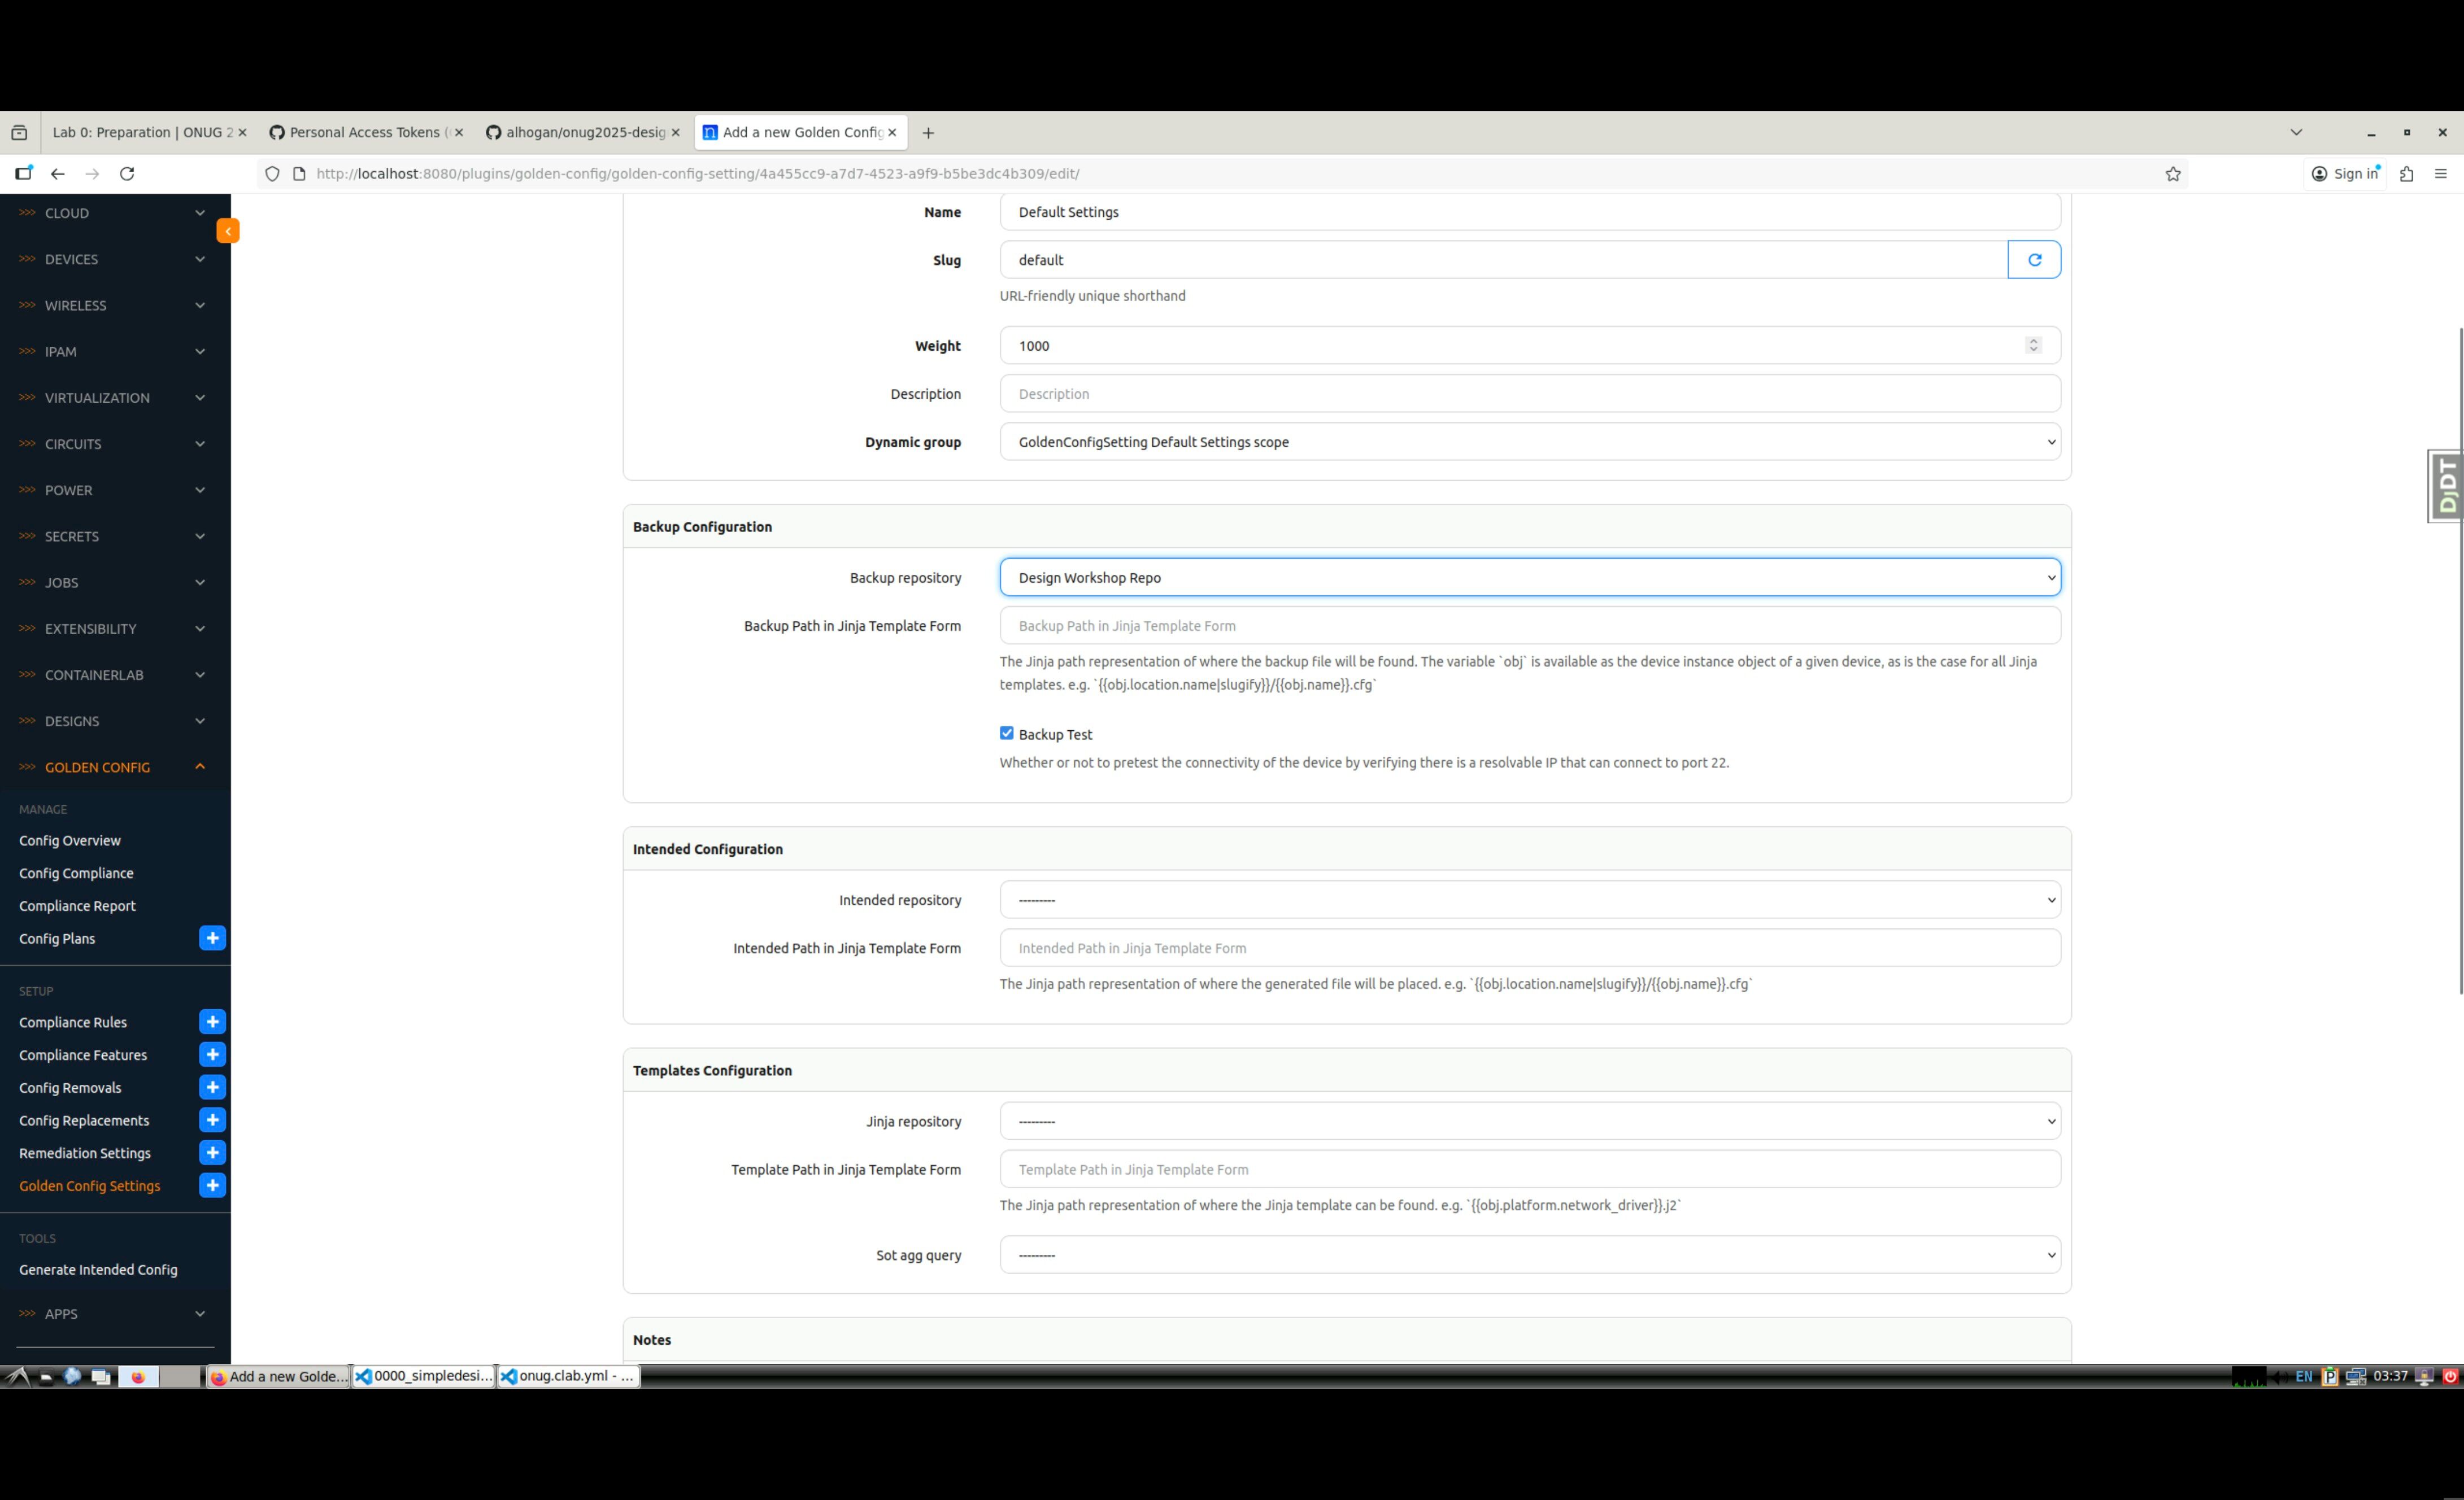Open Generate Intended Config tool
Viewport: 2464px width, 1500px height.
98,1269
